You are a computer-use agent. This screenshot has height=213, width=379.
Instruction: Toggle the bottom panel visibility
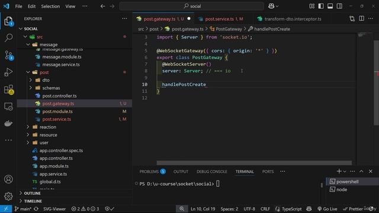coord(330,7)
